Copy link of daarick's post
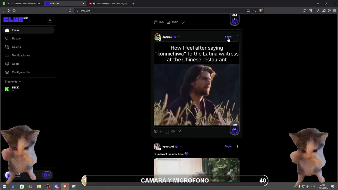 pos(180,132)
